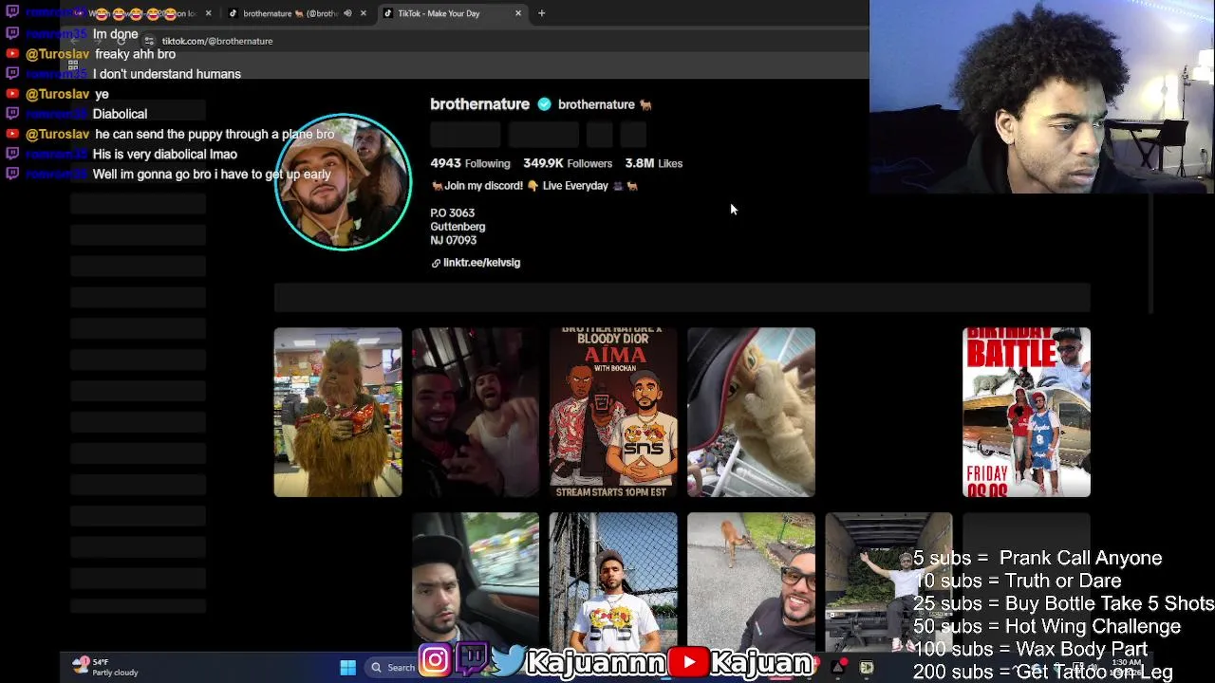
Task: Close the brothernature browser tab
Action: (364, 13)
